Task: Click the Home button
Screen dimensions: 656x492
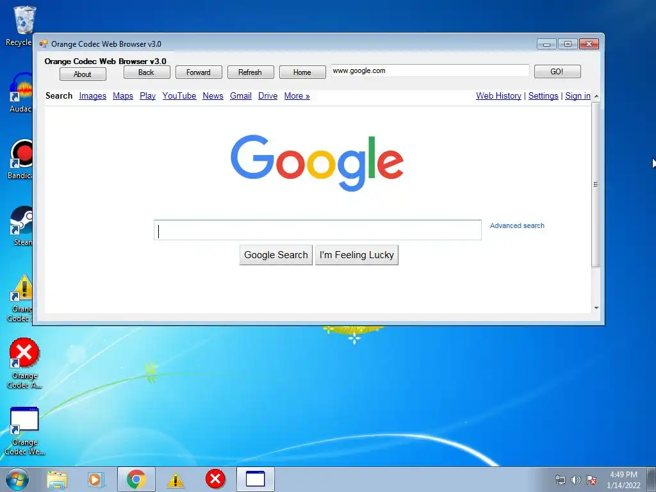Action: pyautogui.click(x=302, y=72)
